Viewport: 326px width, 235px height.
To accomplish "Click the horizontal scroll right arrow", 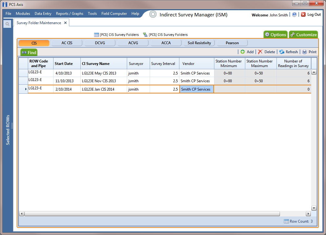I will (x=308, y=214).
